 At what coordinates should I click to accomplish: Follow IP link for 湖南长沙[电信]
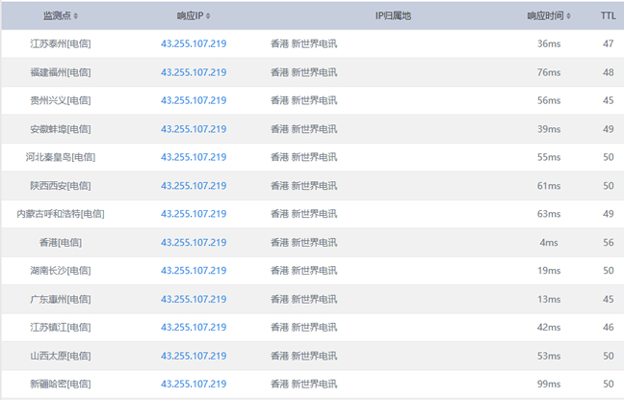point(194,271)
